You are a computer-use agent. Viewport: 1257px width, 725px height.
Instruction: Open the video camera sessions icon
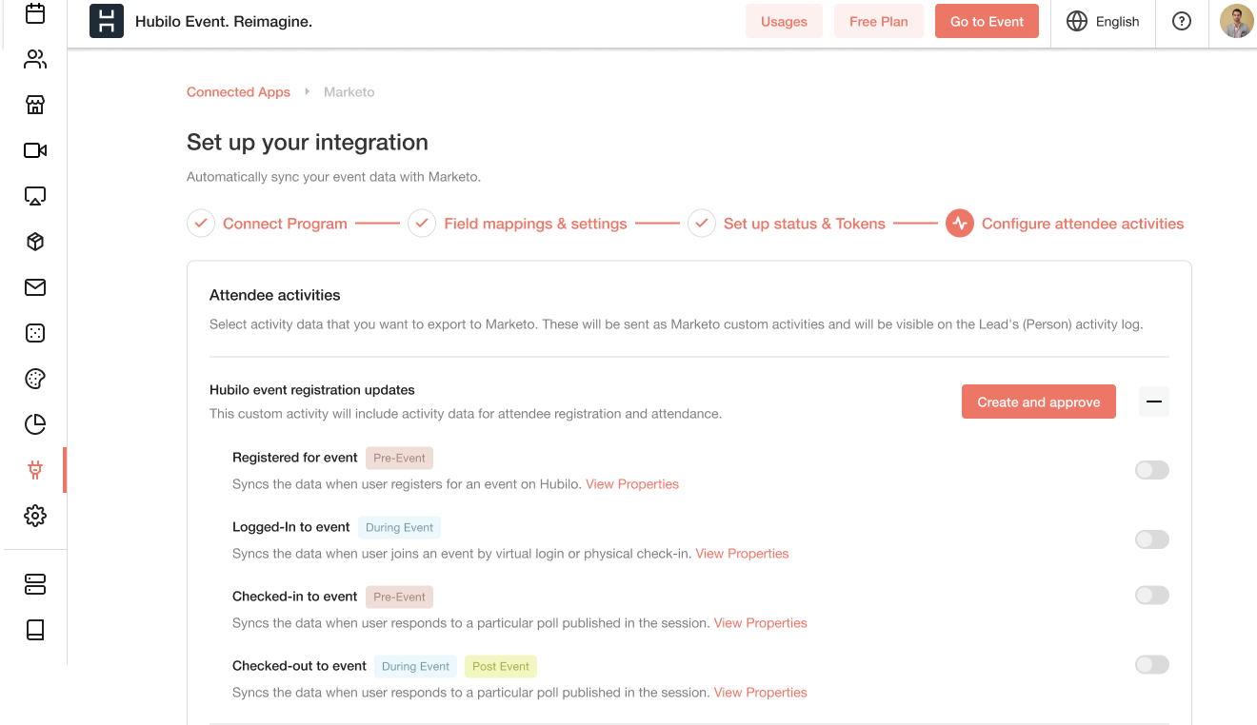click(35, 150)
